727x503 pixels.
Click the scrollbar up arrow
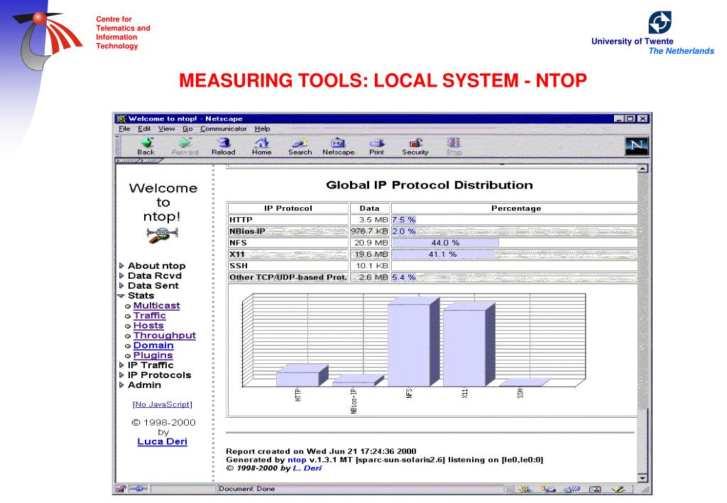(643, 169)
